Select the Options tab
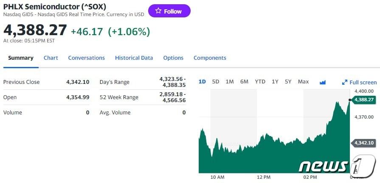380x183 pixels. 173,58
